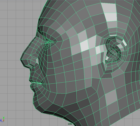Select the "side" viewport camera label
Screen dimensions: 140x126
pyautogui.click(x=70, y=124)
